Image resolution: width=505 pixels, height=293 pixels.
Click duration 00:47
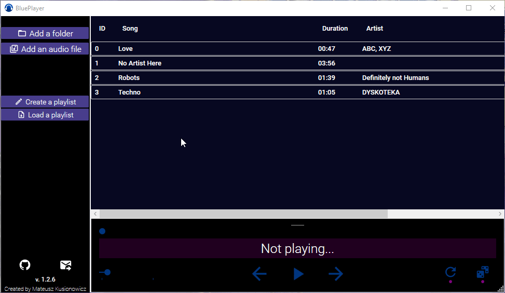coord(326,49)
